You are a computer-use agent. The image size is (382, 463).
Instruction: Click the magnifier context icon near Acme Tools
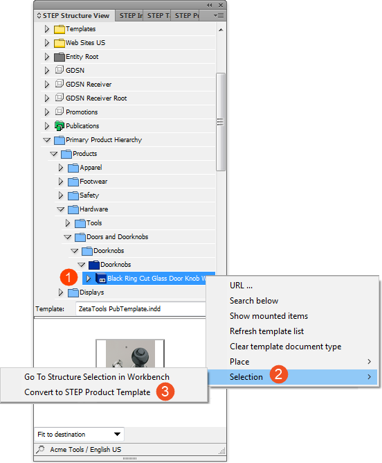coord(40,449)
